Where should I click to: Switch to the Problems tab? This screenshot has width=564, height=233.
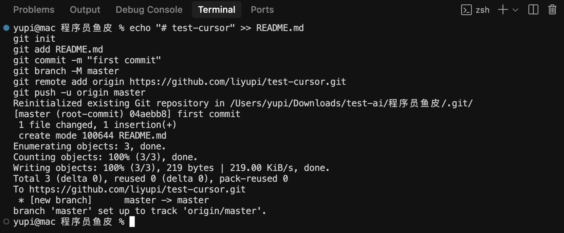(x=34, y=10)
